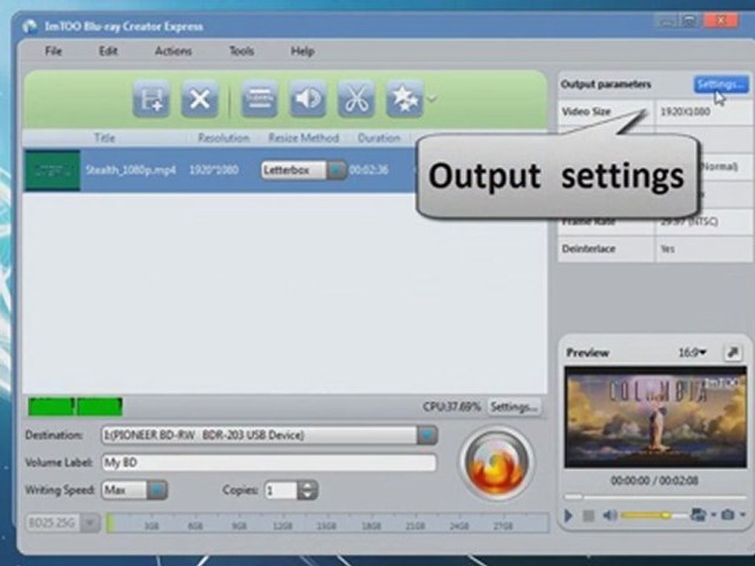
Task: Click the Deinterlace parameter label
Action: (x=588, y=249)
